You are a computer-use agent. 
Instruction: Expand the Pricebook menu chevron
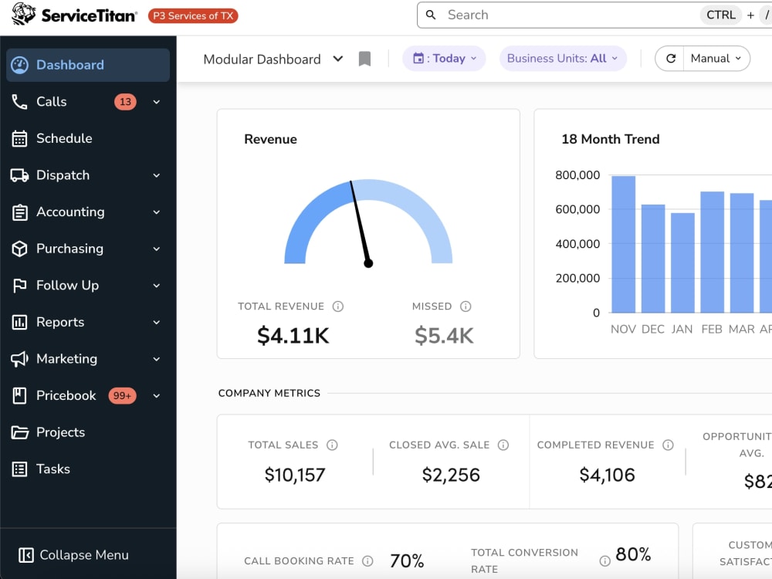pyautogui.click(x=157, y=396)
